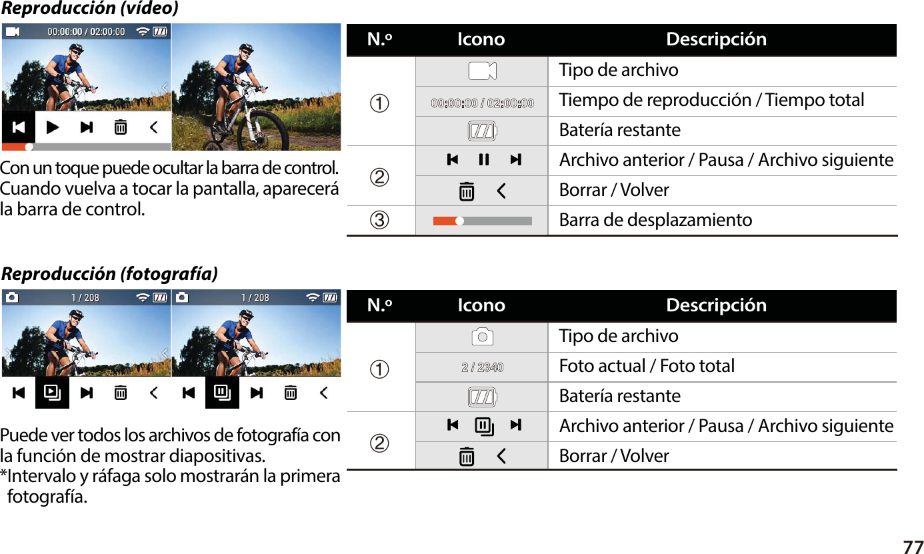
Task: Tap highlighted slideshow pause icon in second photo bar
Action: click(x=222, y=393)
